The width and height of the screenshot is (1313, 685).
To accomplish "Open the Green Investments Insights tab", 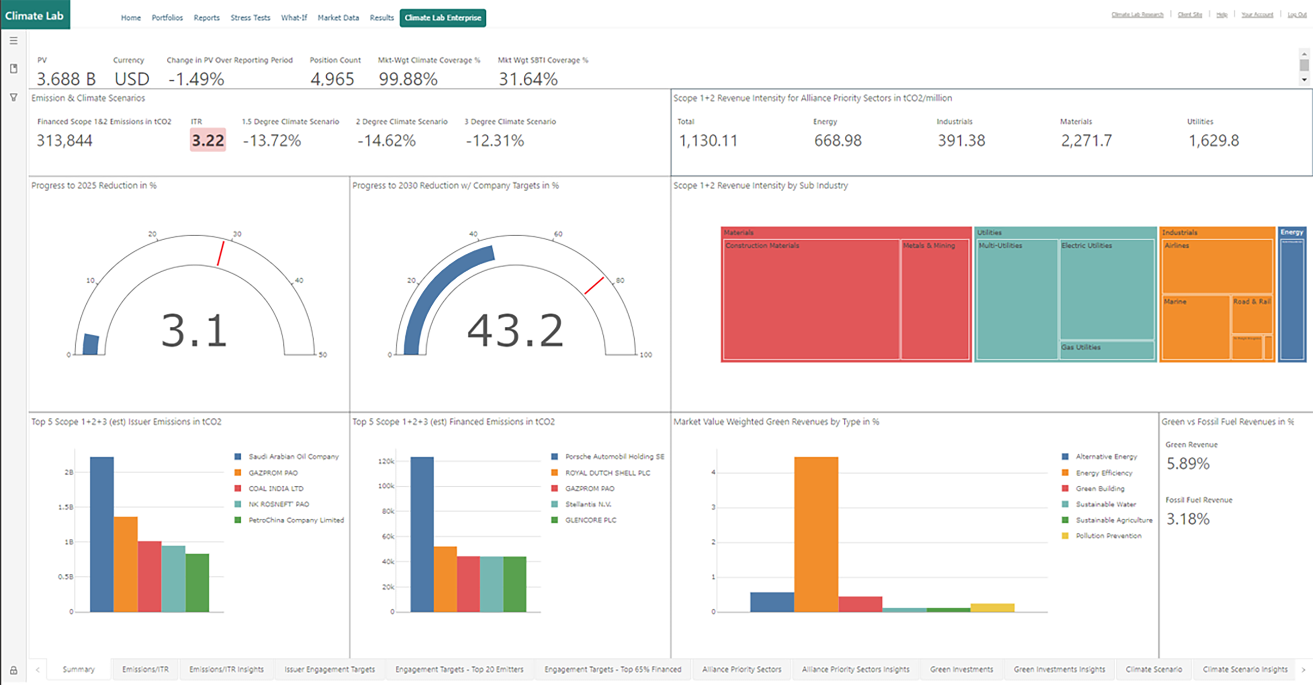I will (1059, 669).
